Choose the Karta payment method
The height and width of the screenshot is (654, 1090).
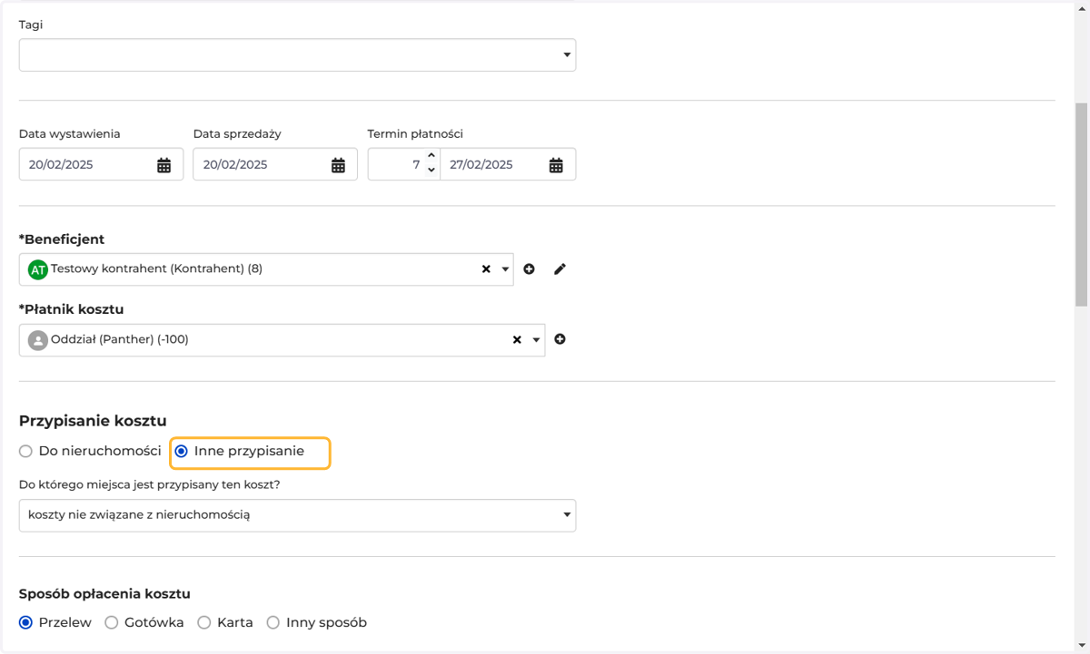tap(204, 622)
